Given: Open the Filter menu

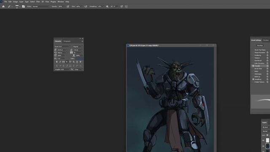Looking at the screenshot, I should pos(38,2).
